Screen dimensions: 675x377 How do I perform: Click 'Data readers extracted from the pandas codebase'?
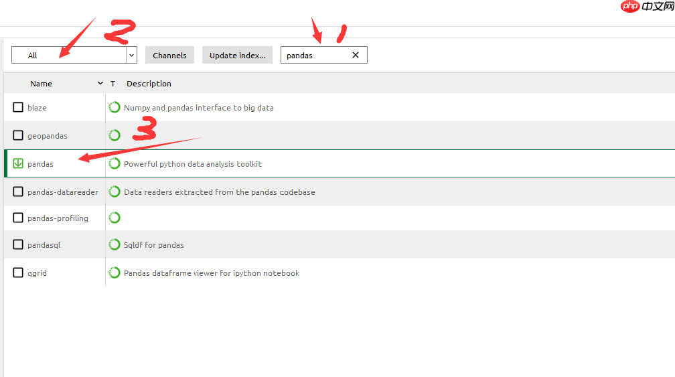click(220, 192)
